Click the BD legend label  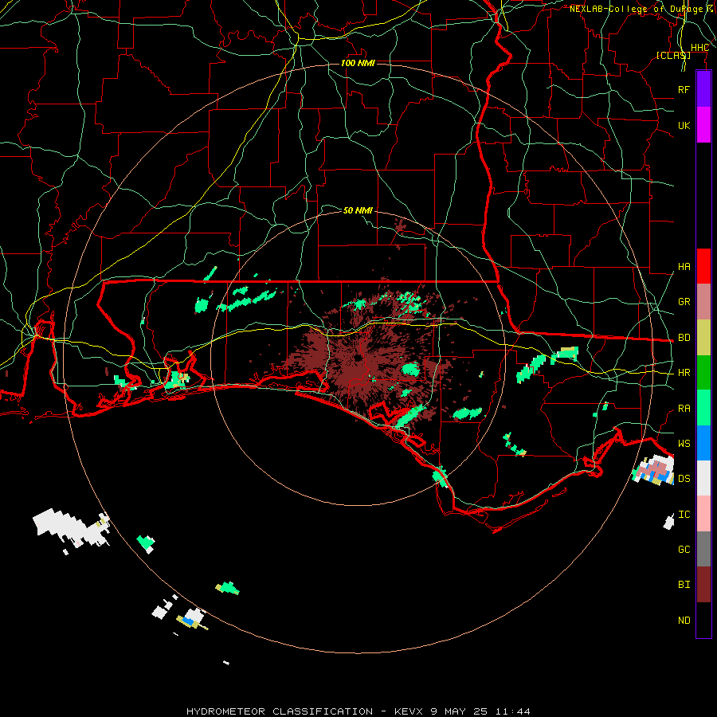684,338
